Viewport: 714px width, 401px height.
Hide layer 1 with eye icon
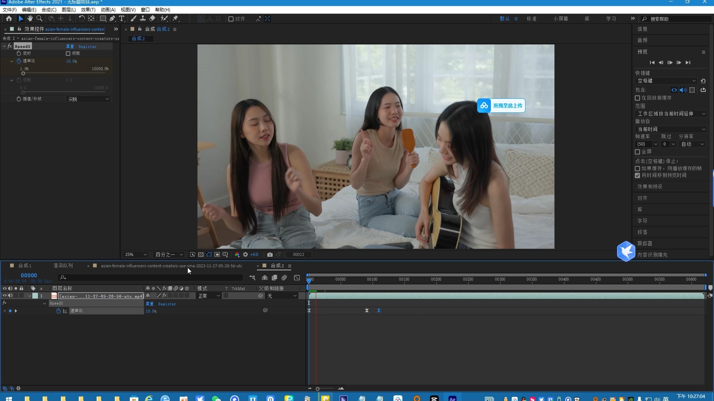click(4, 296)
